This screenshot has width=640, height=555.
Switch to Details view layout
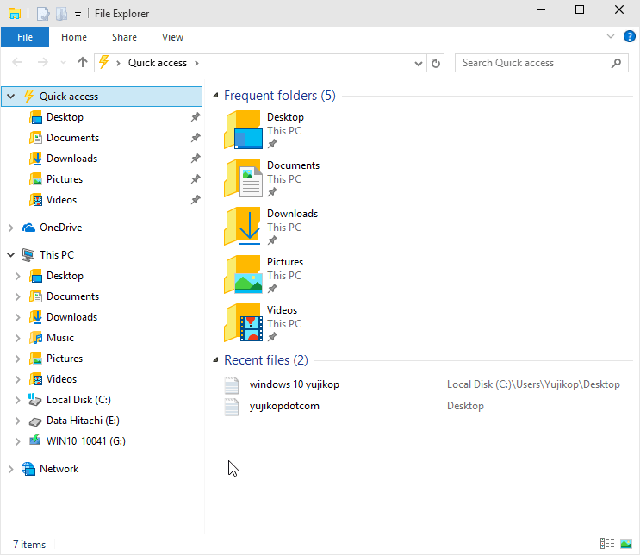(607, 544)
